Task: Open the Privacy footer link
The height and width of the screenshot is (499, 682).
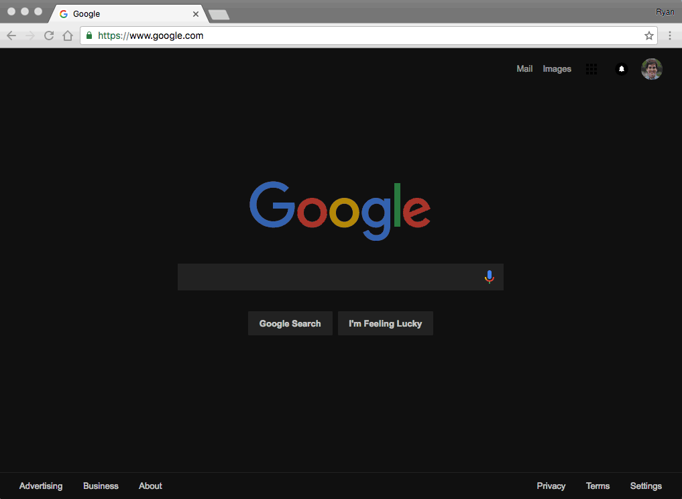Action: [551, 486]
